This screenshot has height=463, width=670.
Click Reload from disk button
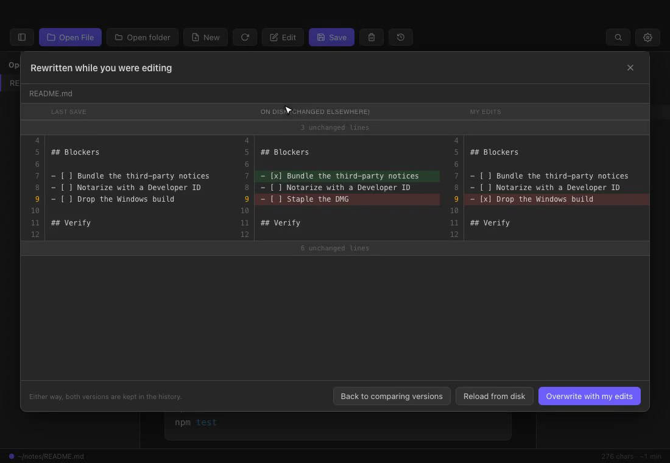tap(495, 396)
